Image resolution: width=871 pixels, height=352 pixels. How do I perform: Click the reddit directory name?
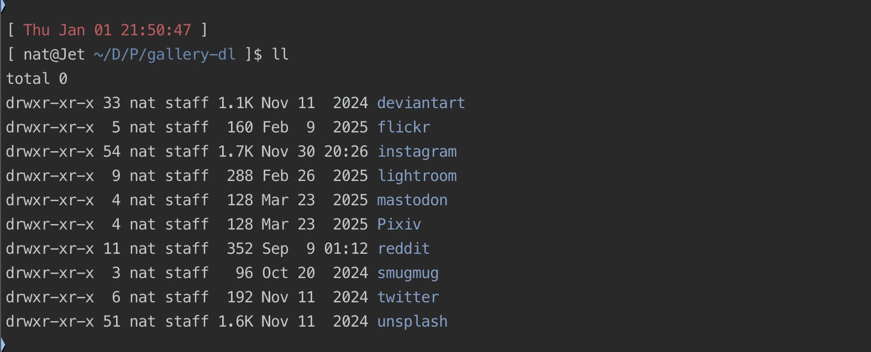point(403,249)
